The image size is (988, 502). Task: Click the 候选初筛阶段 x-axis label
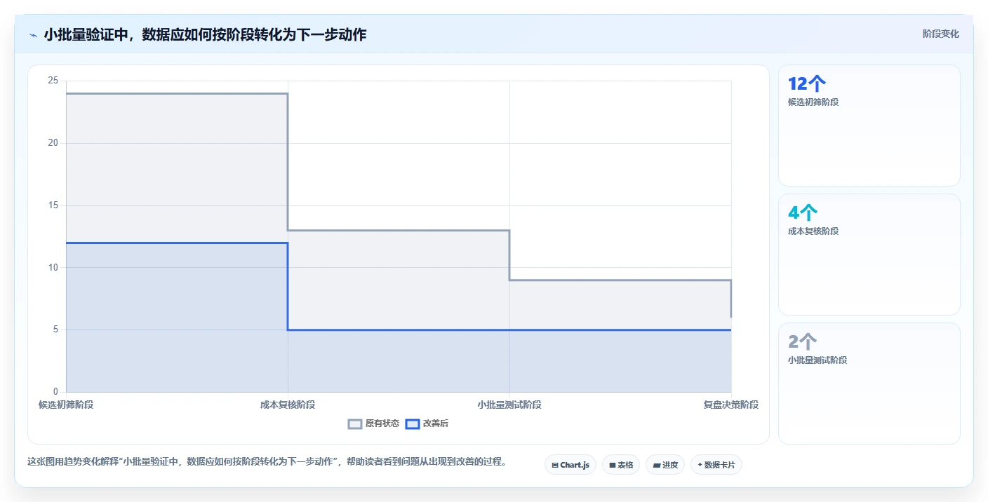pyautogui.click(x=66, y=405)
